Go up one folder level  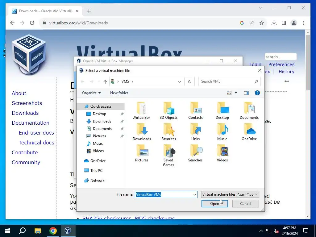(105, 81)
